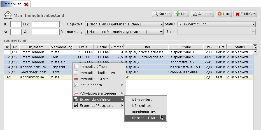Click the Neu button with plus icon

pyautogui.click(x=181, y=14)
